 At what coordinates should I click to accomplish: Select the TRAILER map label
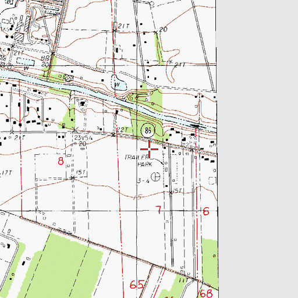coord(136,157)
